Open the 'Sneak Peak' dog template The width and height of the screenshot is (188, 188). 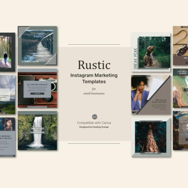pyautogui.click(x=151, y=52)
